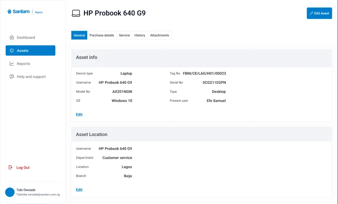Click the Nigeria label beside the logo
The image size is (338, 204).
39,12
